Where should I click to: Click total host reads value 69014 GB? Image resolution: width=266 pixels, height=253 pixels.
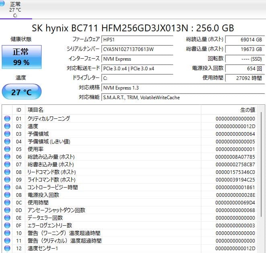click(245, 39)
